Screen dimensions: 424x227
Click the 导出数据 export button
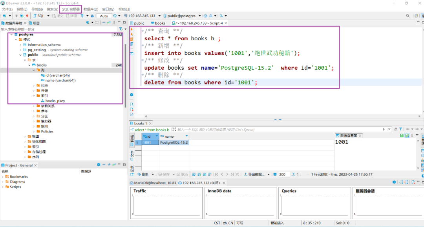point(255,175)
